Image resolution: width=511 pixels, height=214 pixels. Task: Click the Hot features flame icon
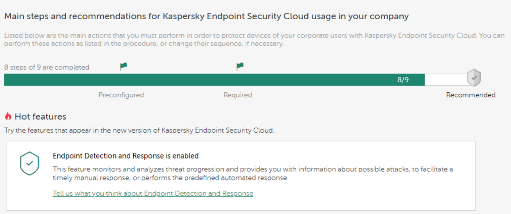pos(8,116)
